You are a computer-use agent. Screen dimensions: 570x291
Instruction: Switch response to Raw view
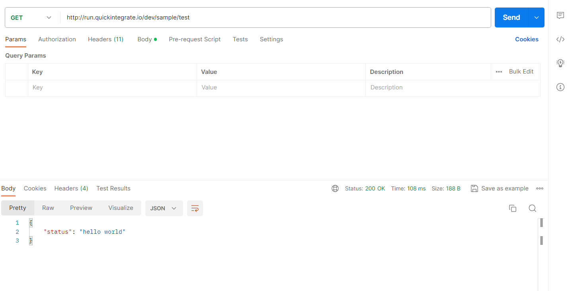tap(48, 208)
